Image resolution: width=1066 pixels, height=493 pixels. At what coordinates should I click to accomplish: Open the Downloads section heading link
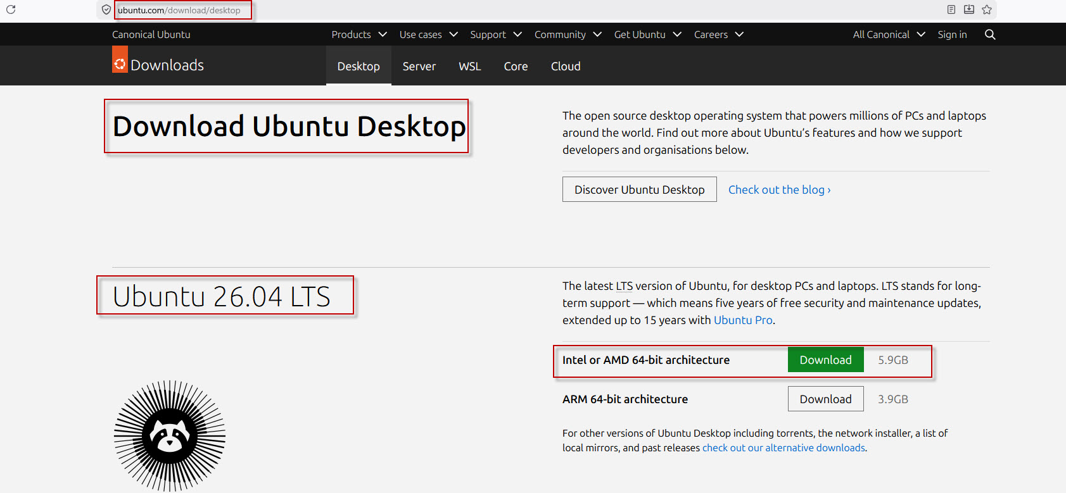[x=167, y=65]
